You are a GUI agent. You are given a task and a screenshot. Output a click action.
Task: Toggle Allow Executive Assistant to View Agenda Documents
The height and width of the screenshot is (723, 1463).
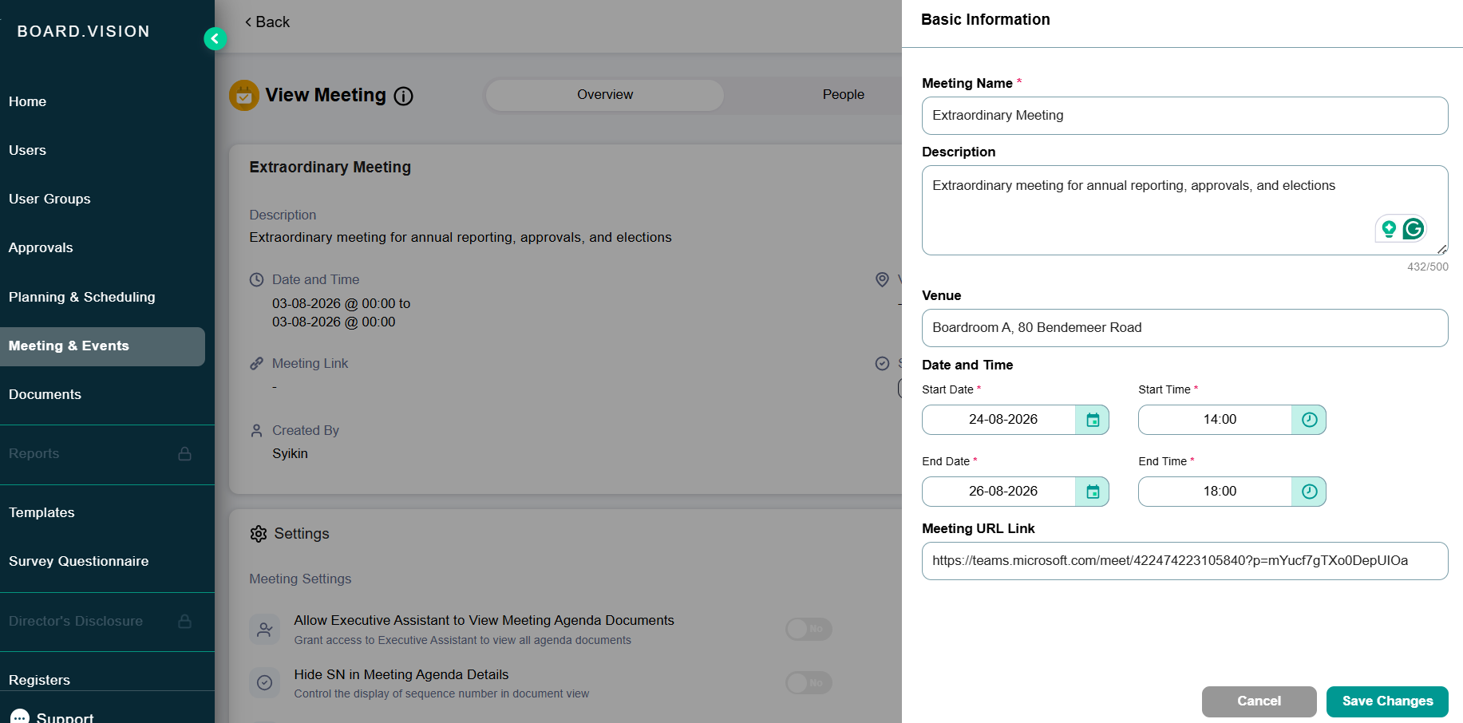click(809, 629)
